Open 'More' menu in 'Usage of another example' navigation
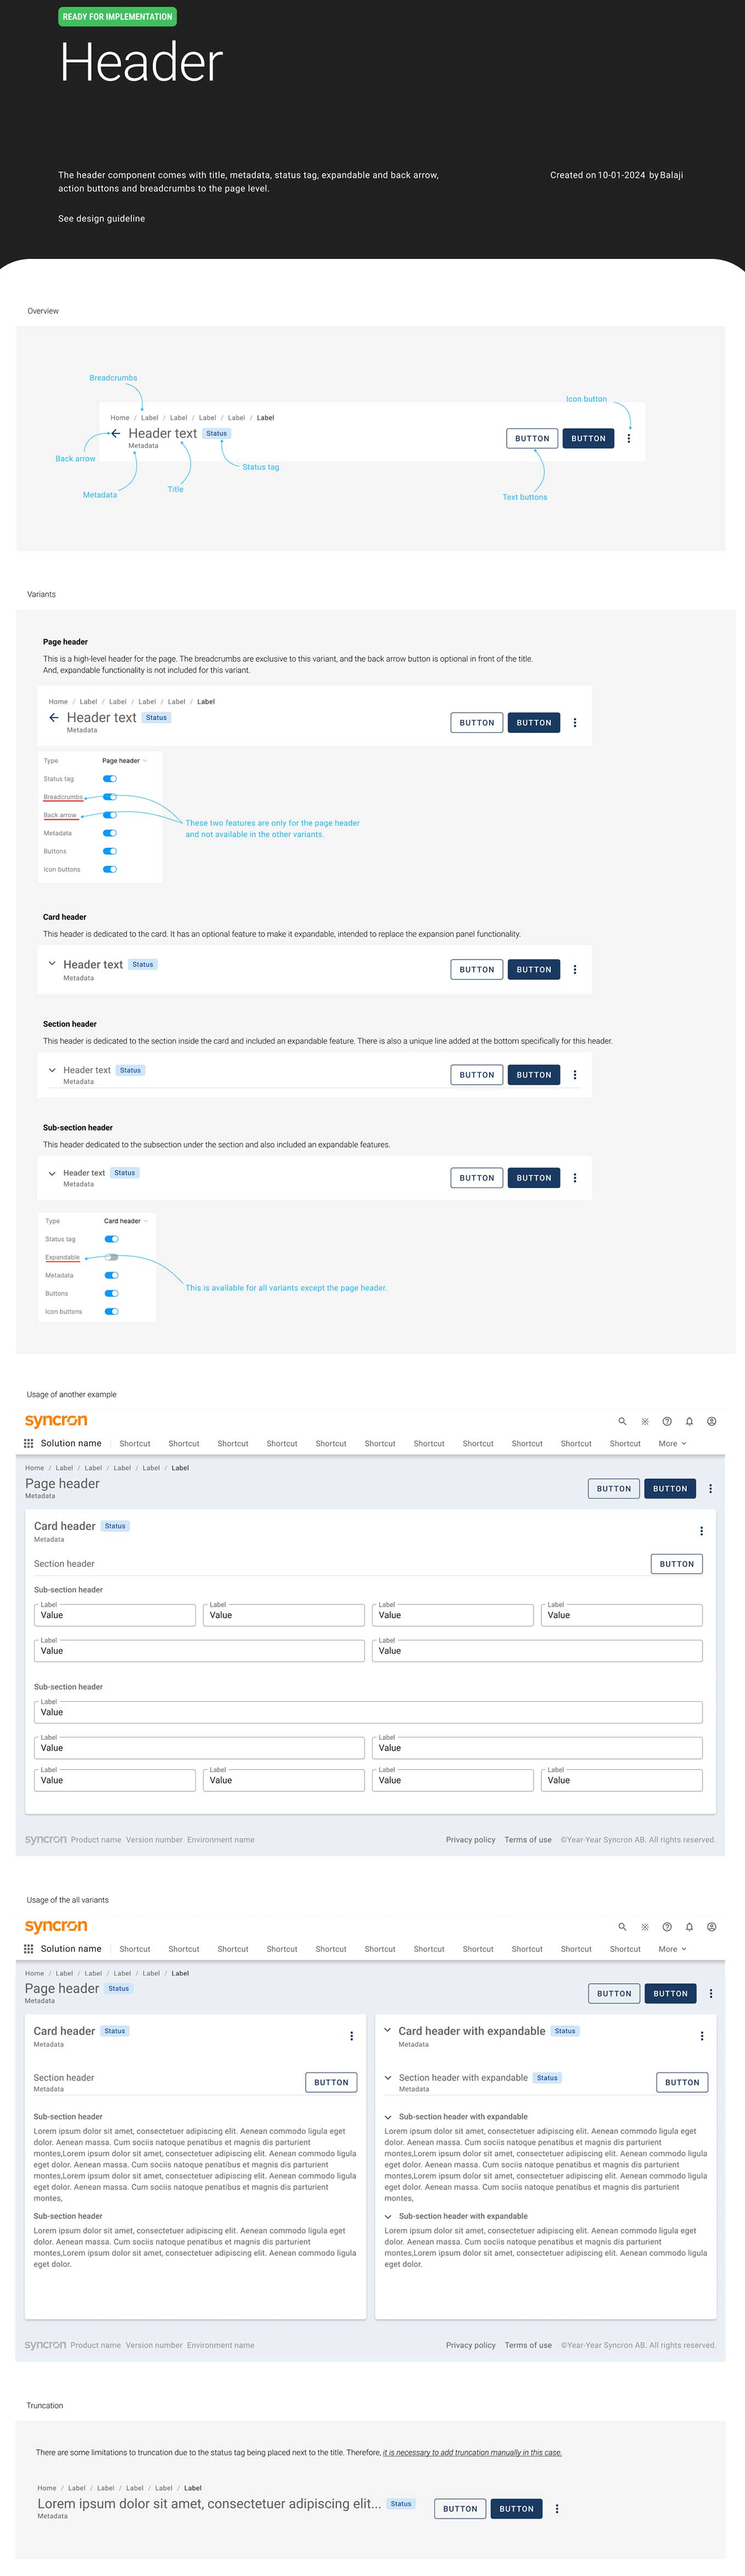Screen dimensions: 745x2576 tap(672, 1443)
